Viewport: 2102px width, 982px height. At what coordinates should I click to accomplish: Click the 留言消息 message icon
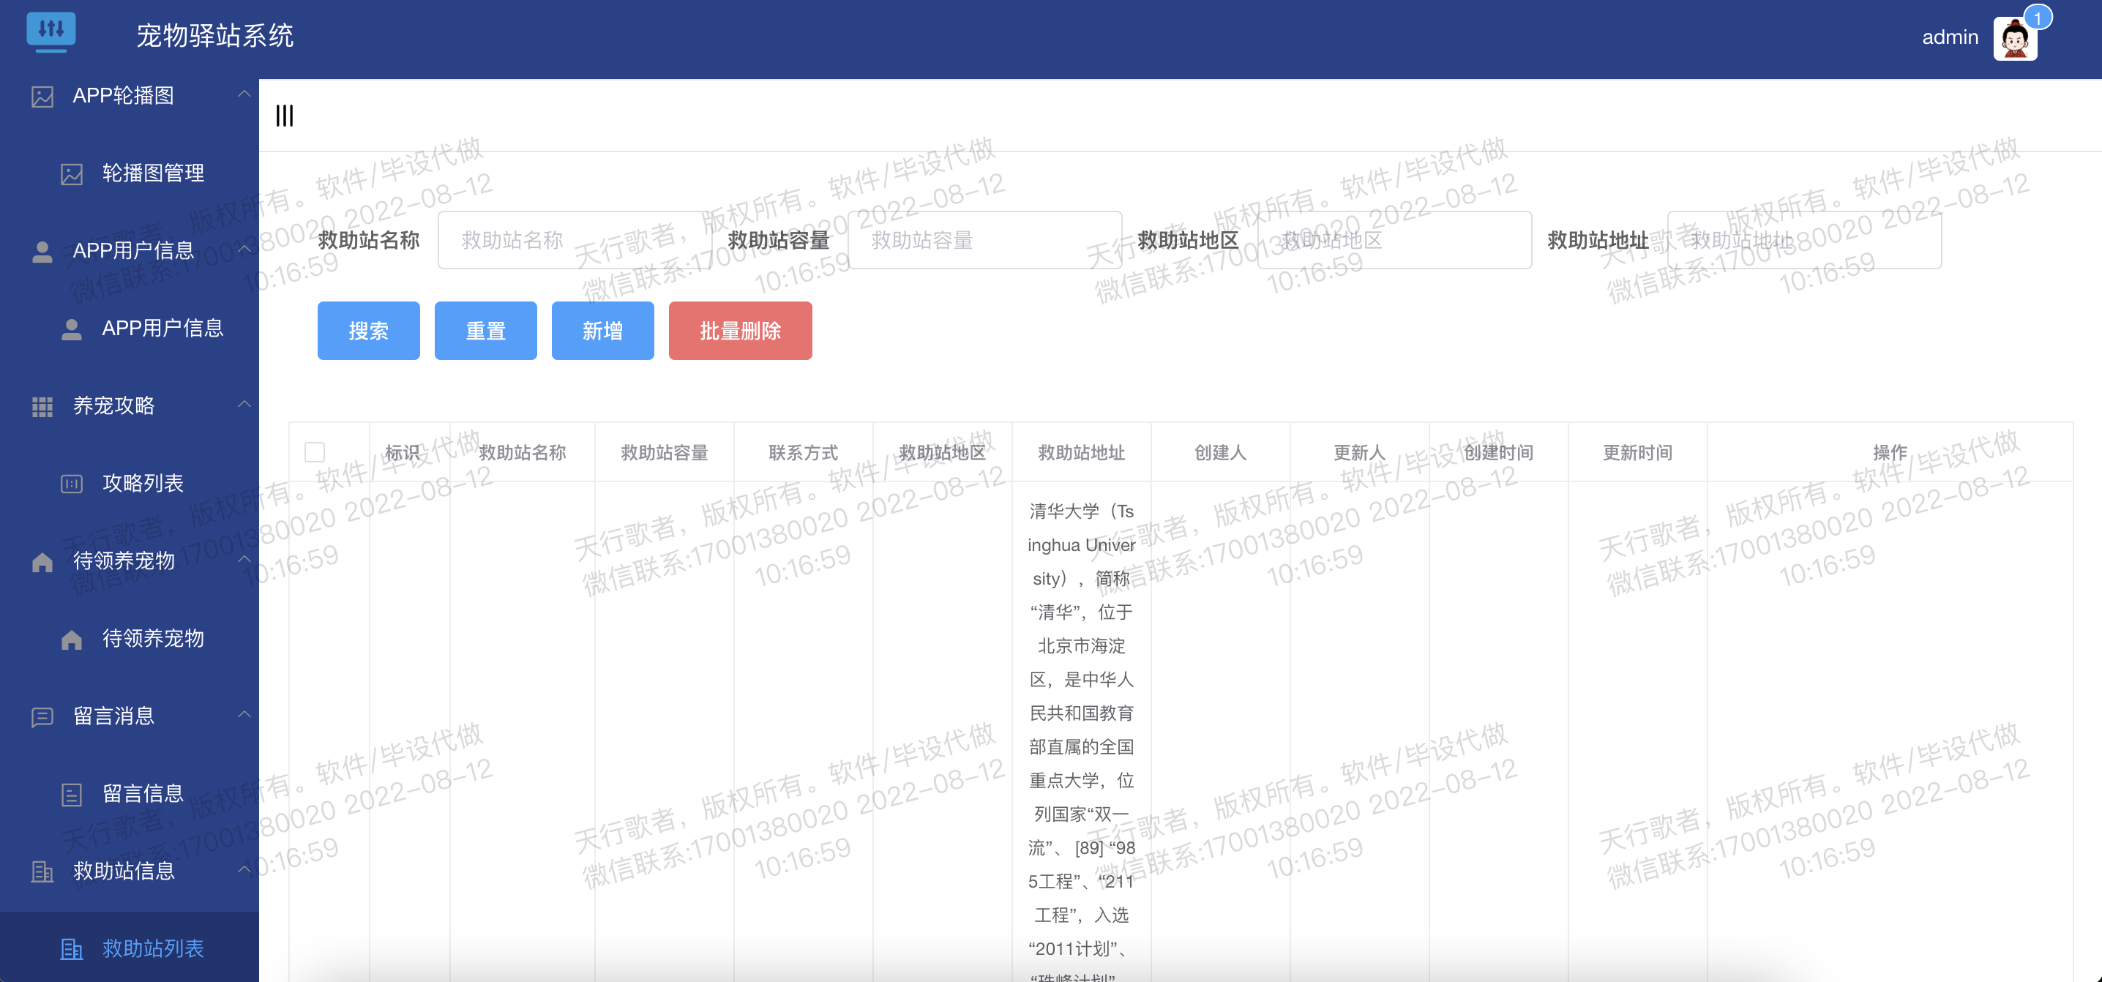(x=42, y=716)
